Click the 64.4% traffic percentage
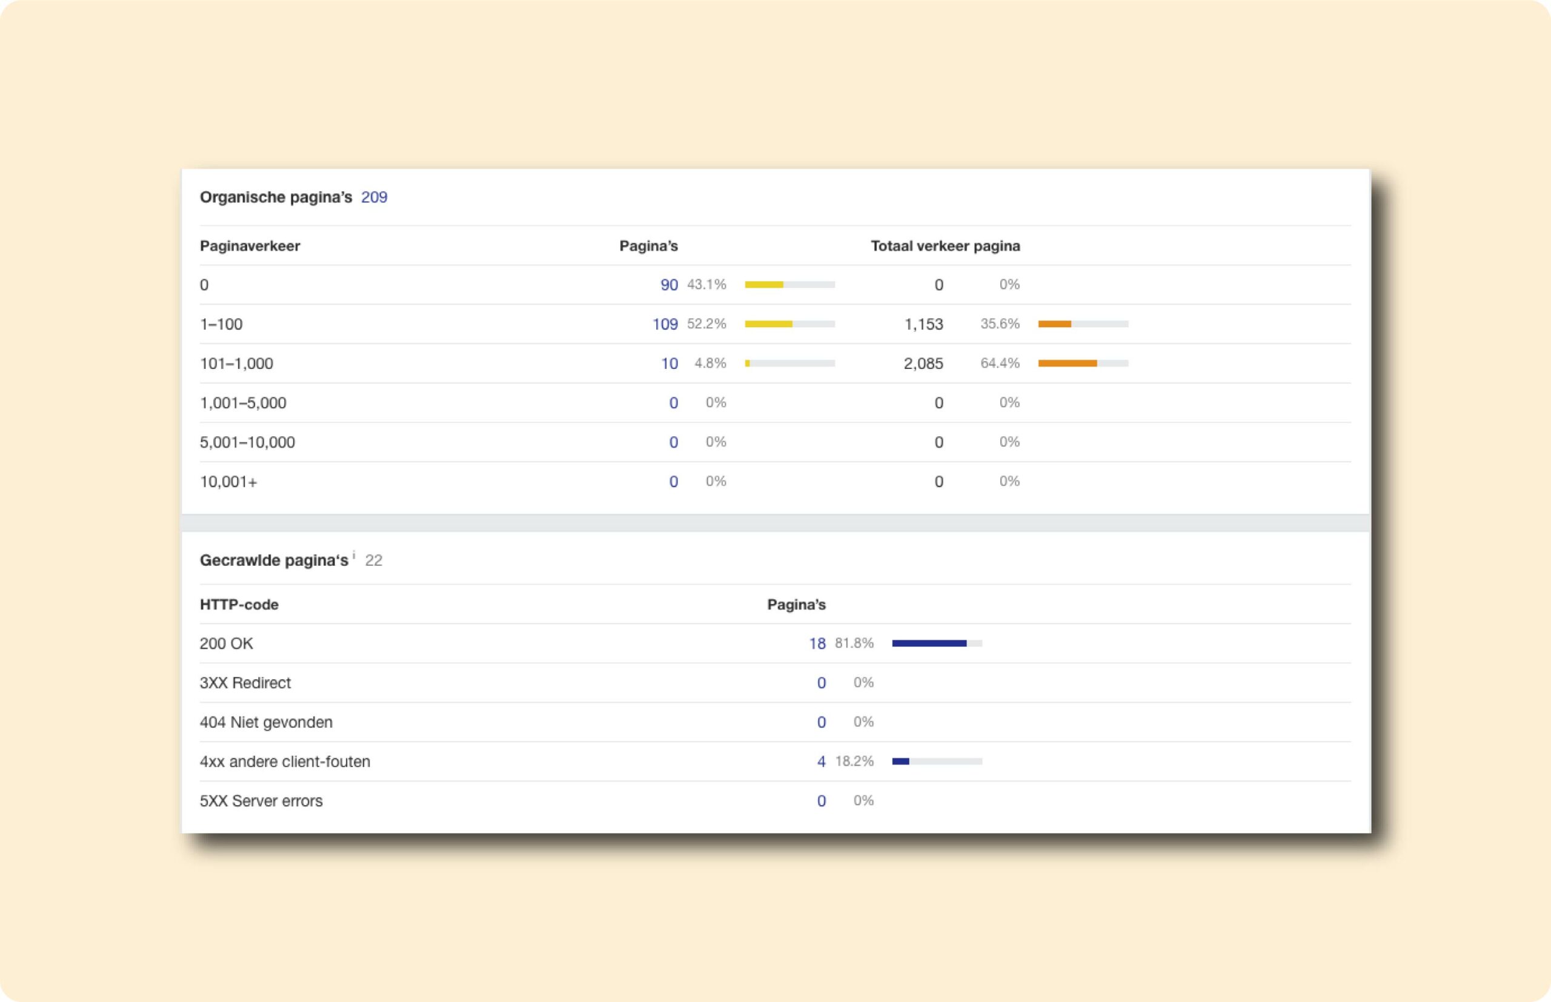The image size is (1551, 1002). (x=1000, y=363)
